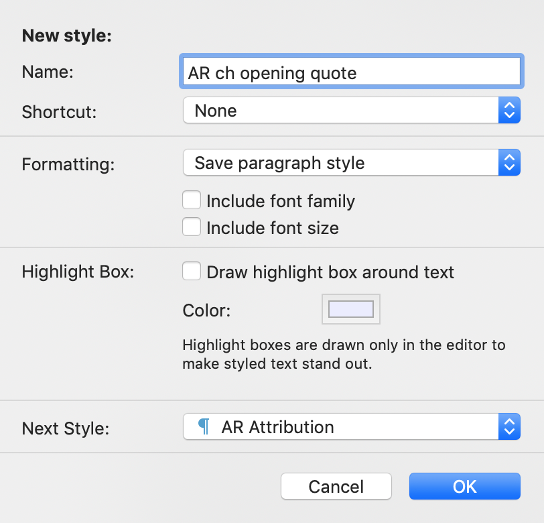Open the Shortcut dropdown showing None

352,110
